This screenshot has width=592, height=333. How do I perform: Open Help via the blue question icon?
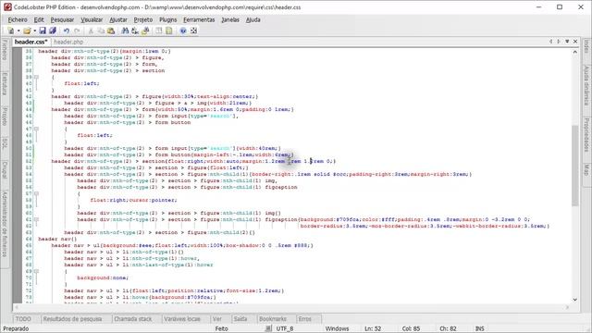coord(183,31)
